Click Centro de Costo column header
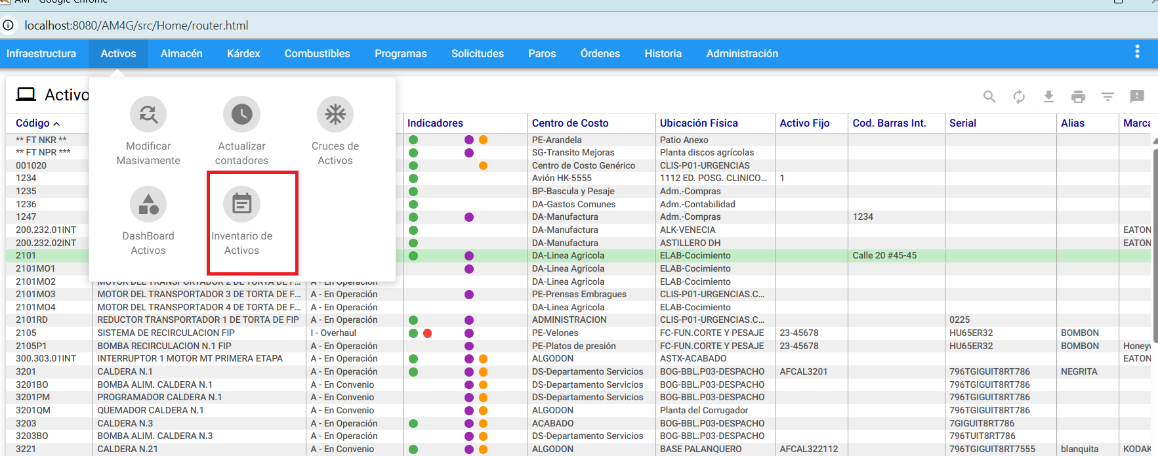Image resolution: width=1158 pixels, height=456 pixels. coord(570,123)
